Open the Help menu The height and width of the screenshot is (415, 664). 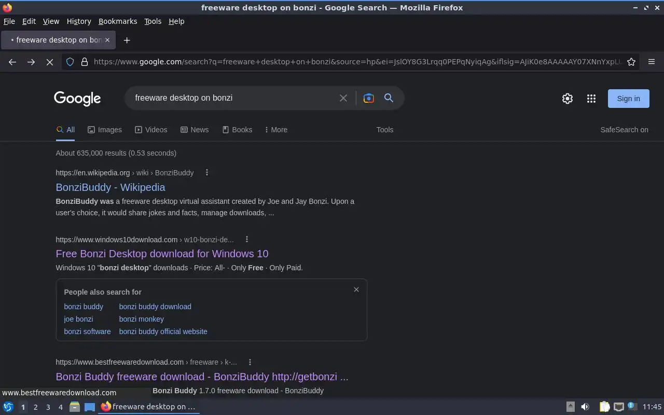tap(176, 21)
